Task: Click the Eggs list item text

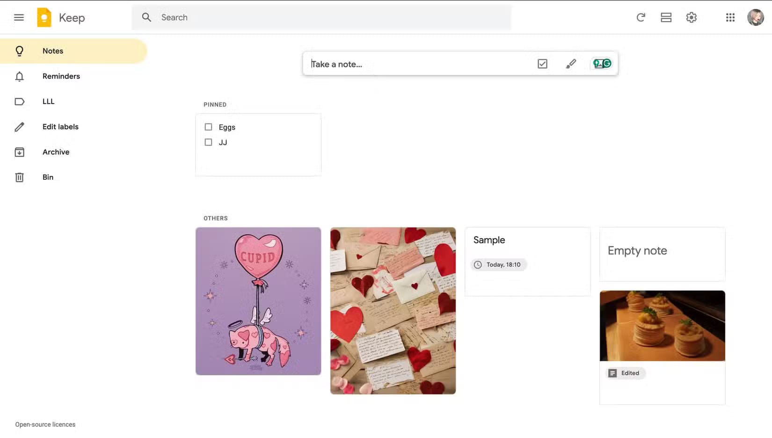Action: (227, 127)
